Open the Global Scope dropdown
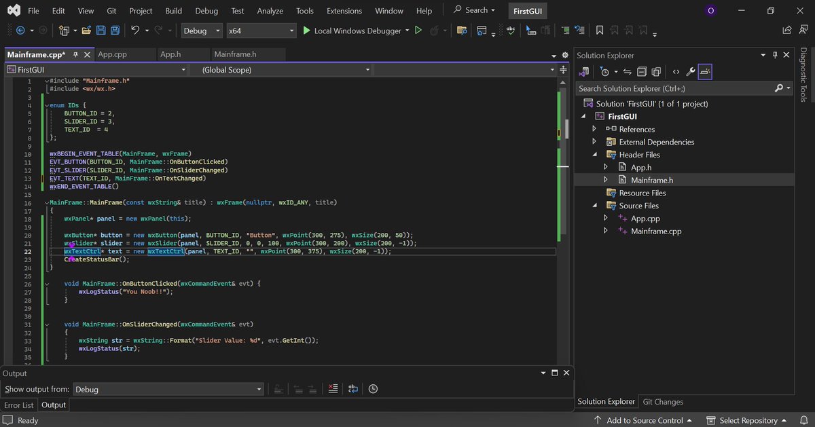 click(280, 69)
